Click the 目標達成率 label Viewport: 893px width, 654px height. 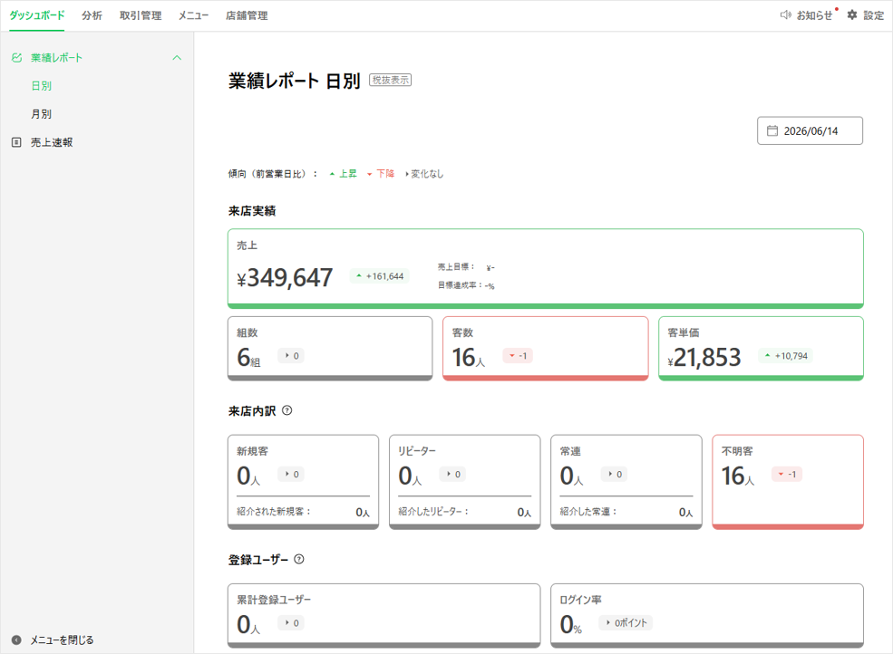[x=461, y=285]
